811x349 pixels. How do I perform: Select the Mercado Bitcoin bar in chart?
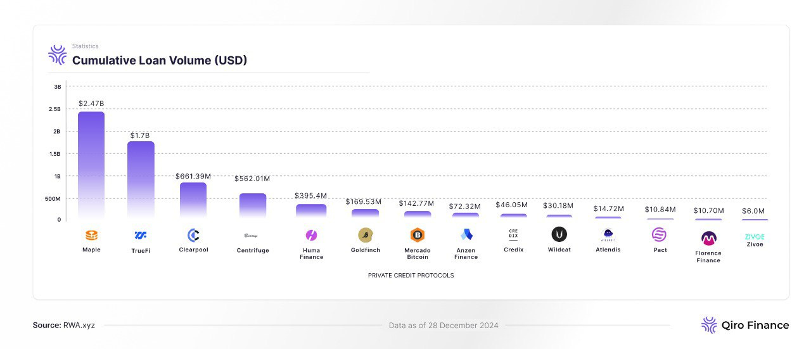[x=418, y=215]
